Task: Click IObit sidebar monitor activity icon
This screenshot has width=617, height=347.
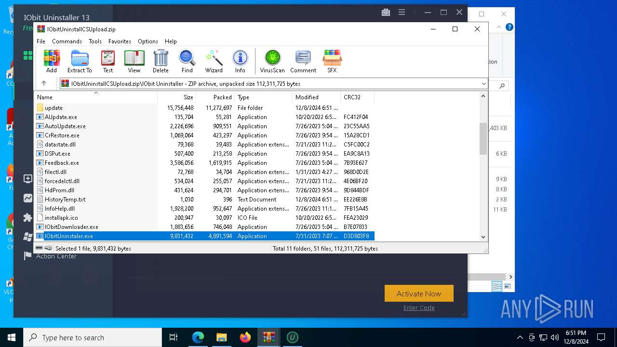Action: pyautogui.click(x=28, y=198)
